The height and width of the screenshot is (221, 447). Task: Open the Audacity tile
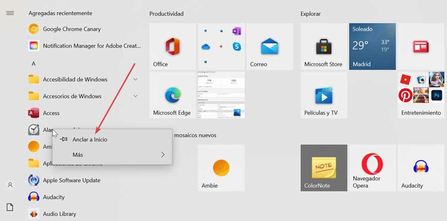pyautogui.click(x=421, y=168)
